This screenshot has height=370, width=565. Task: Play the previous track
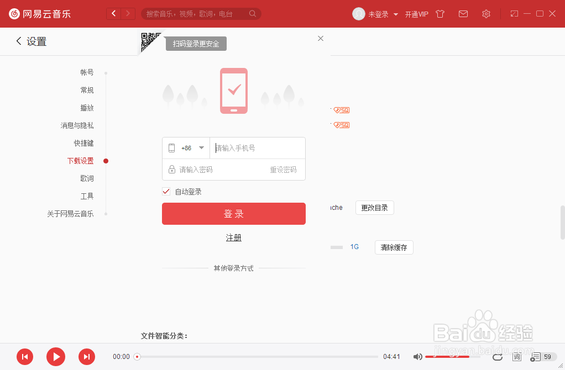pyautogui.click(x=25, y=357)
